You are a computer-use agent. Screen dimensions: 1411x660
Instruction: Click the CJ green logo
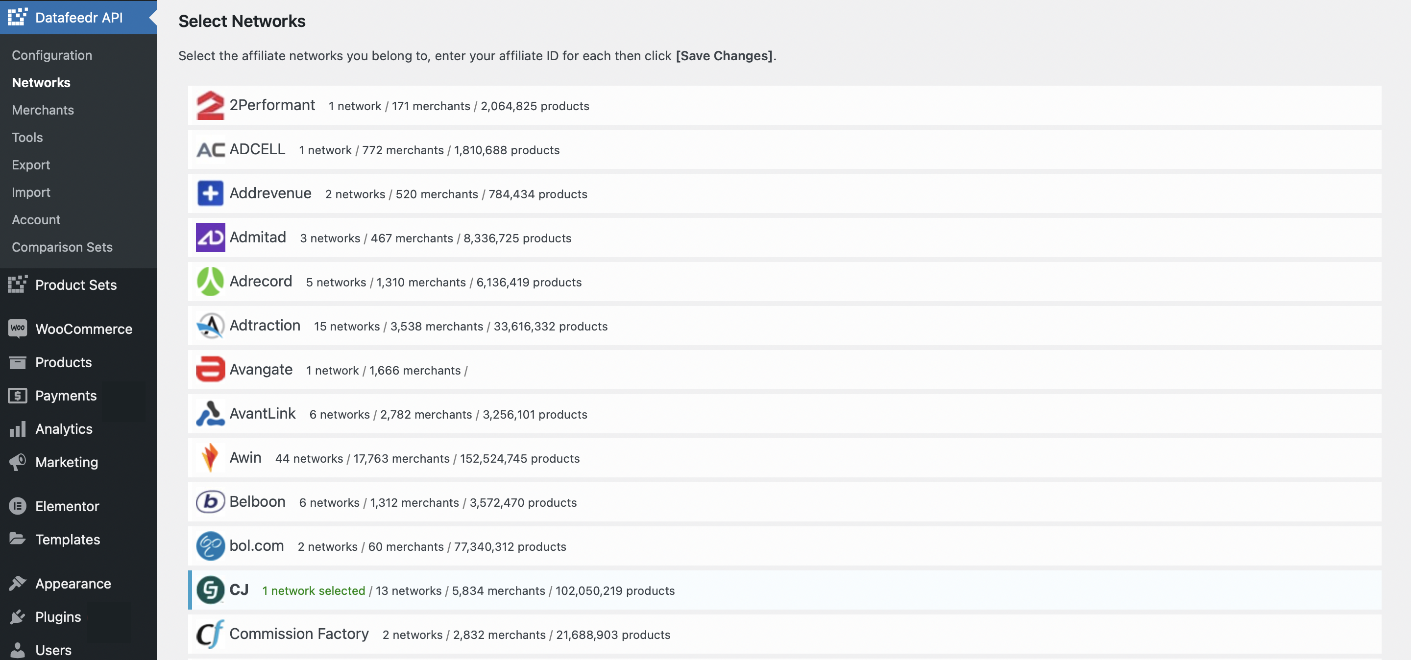(x=210, y=590)
